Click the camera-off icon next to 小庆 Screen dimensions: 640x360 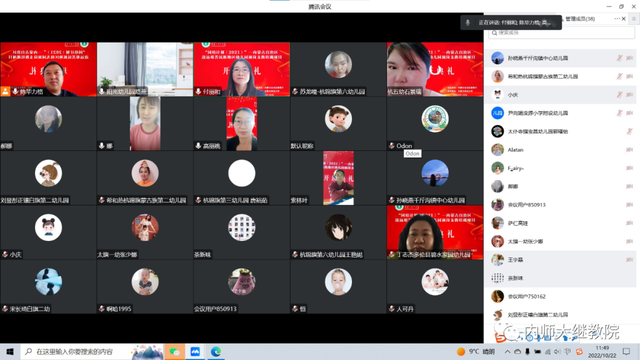pos(629,95)
